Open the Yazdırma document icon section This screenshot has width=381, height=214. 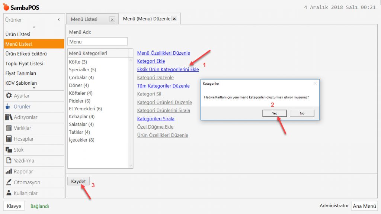9,160
